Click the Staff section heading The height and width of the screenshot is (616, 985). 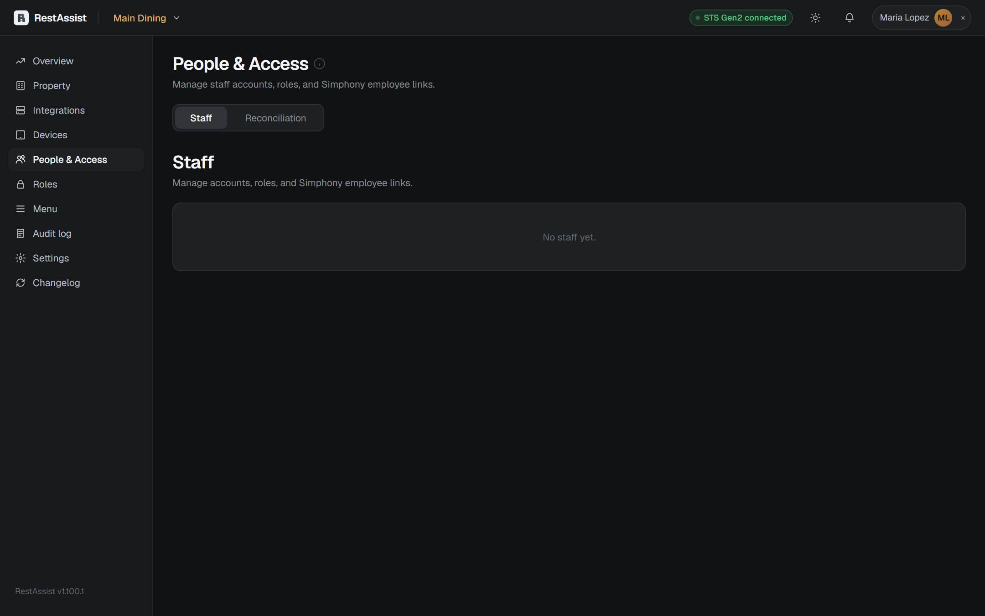tap(193, 162)
